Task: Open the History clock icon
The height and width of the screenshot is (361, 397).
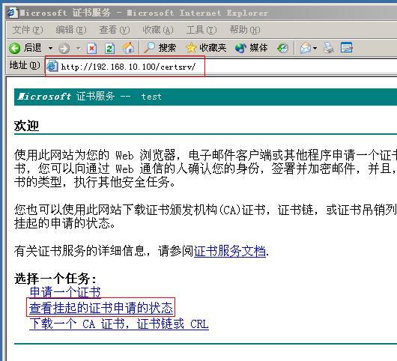Action: (282, 48)
